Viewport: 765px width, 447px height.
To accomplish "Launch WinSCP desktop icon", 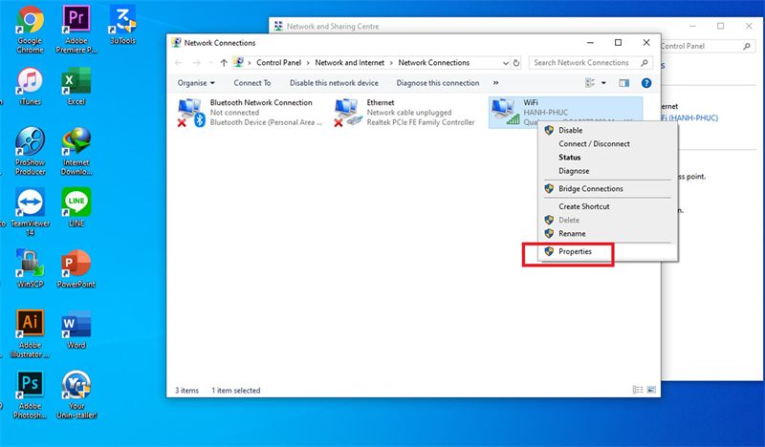I will click(x=30, y=268).
